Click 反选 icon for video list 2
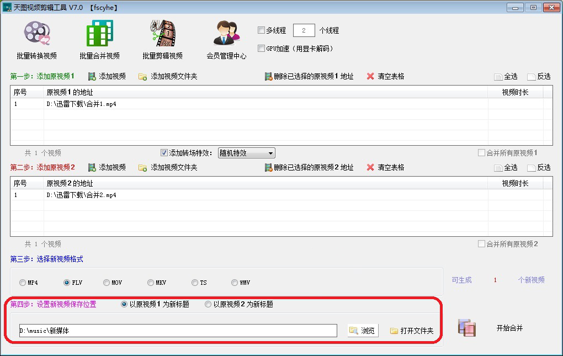 [531, 168]
